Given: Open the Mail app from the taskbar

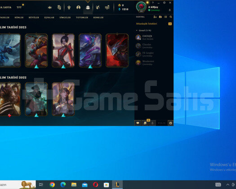Looking at the screenshot, I should [x=85, y=185].
